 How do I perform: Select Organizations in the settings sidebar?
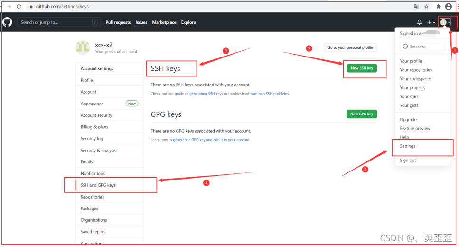coord(109,220)
